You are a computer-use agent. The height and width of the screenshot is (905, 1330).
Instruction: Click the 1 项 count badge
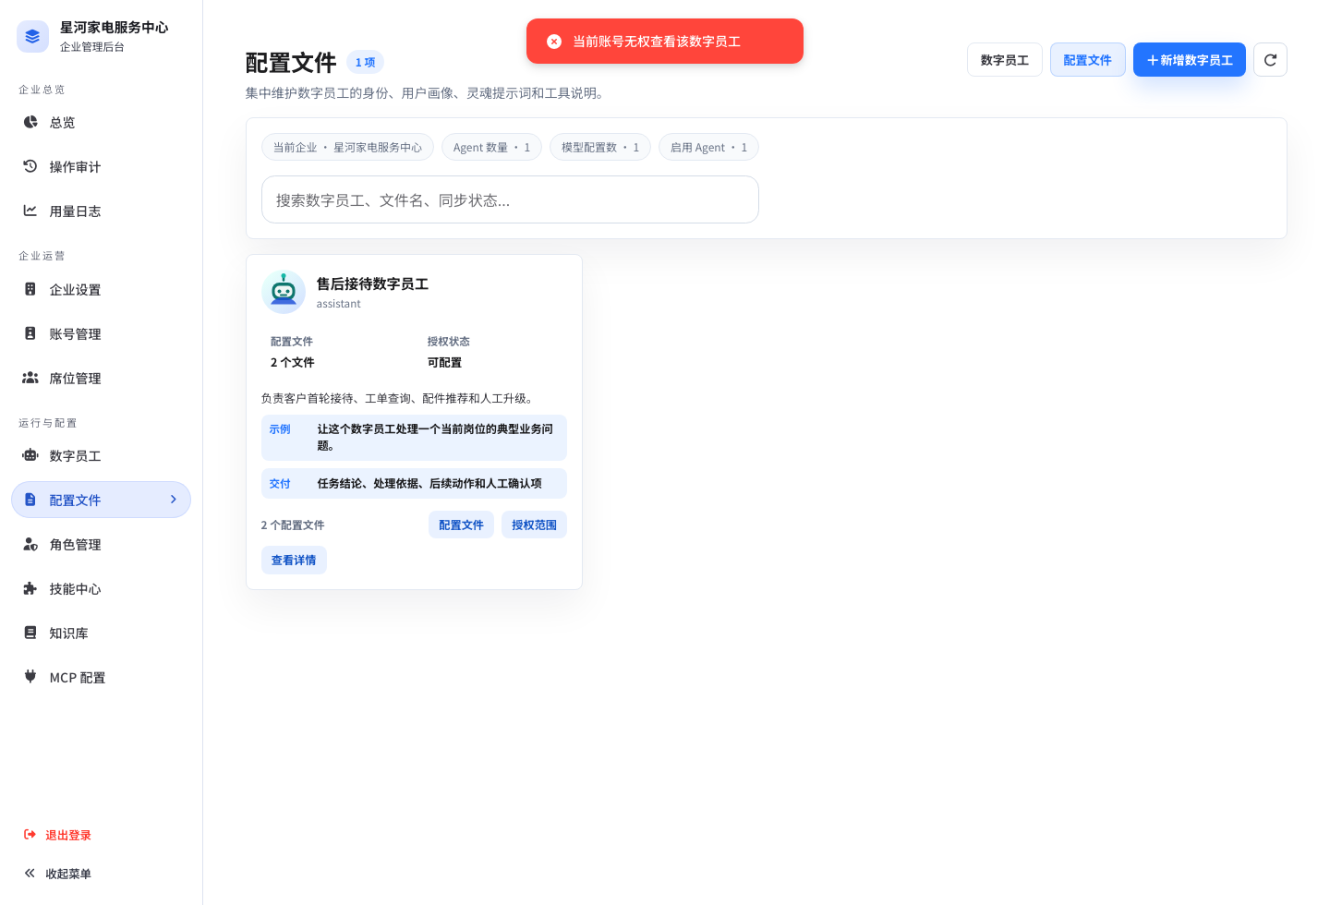(365, 62)
